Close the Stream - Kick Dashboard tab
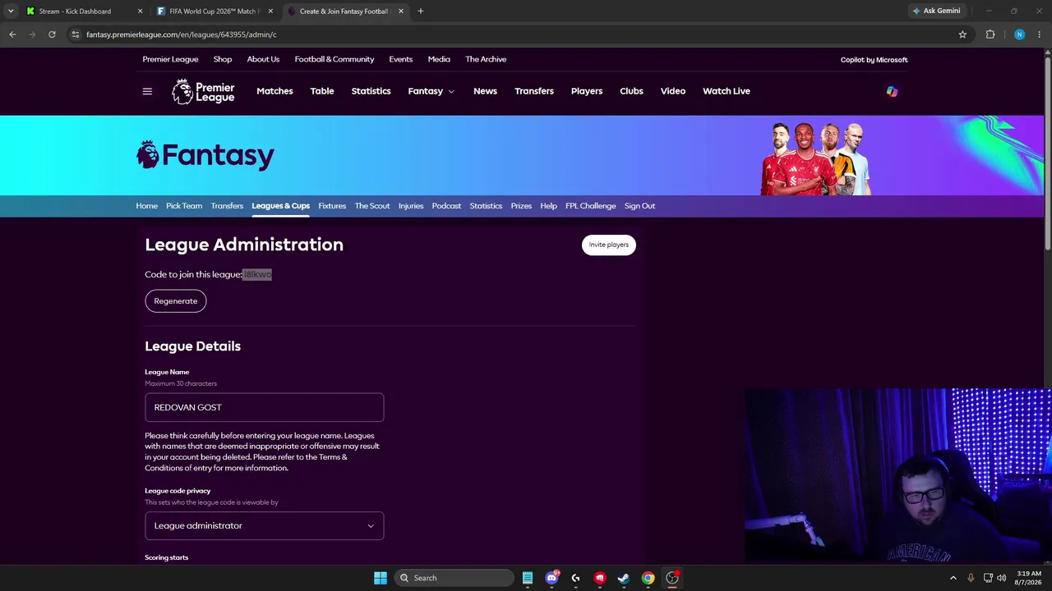This screenshot has width=1052, height=591. [x=140, y=11]
